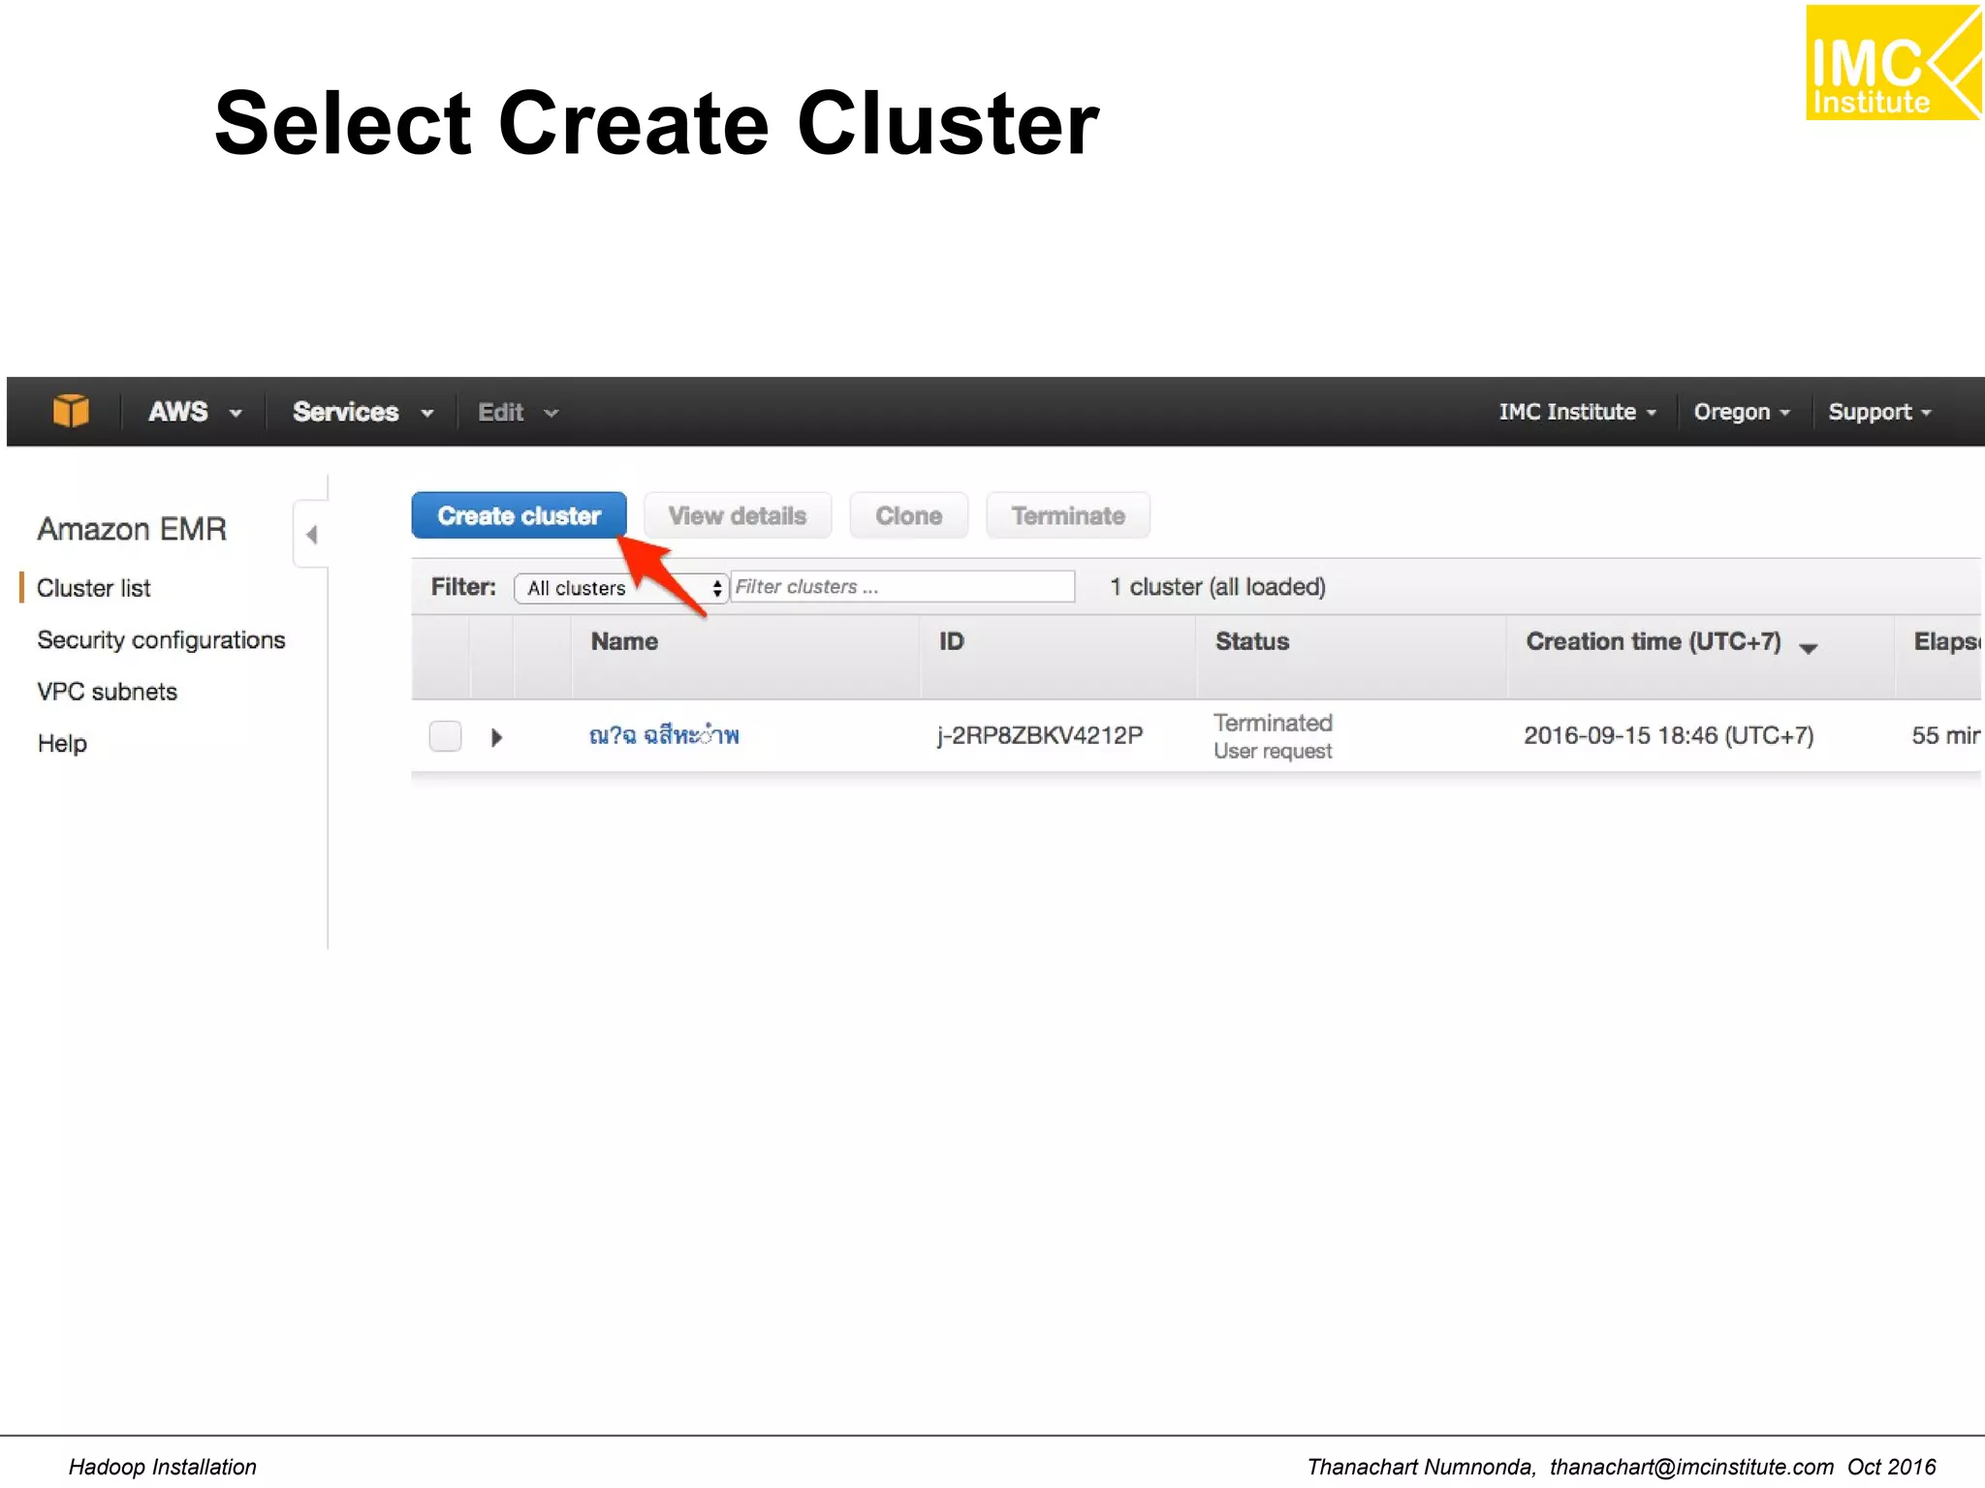Click the Terminate button
This screenshot has height=1488, width=1985.
tap(1068, 515)
